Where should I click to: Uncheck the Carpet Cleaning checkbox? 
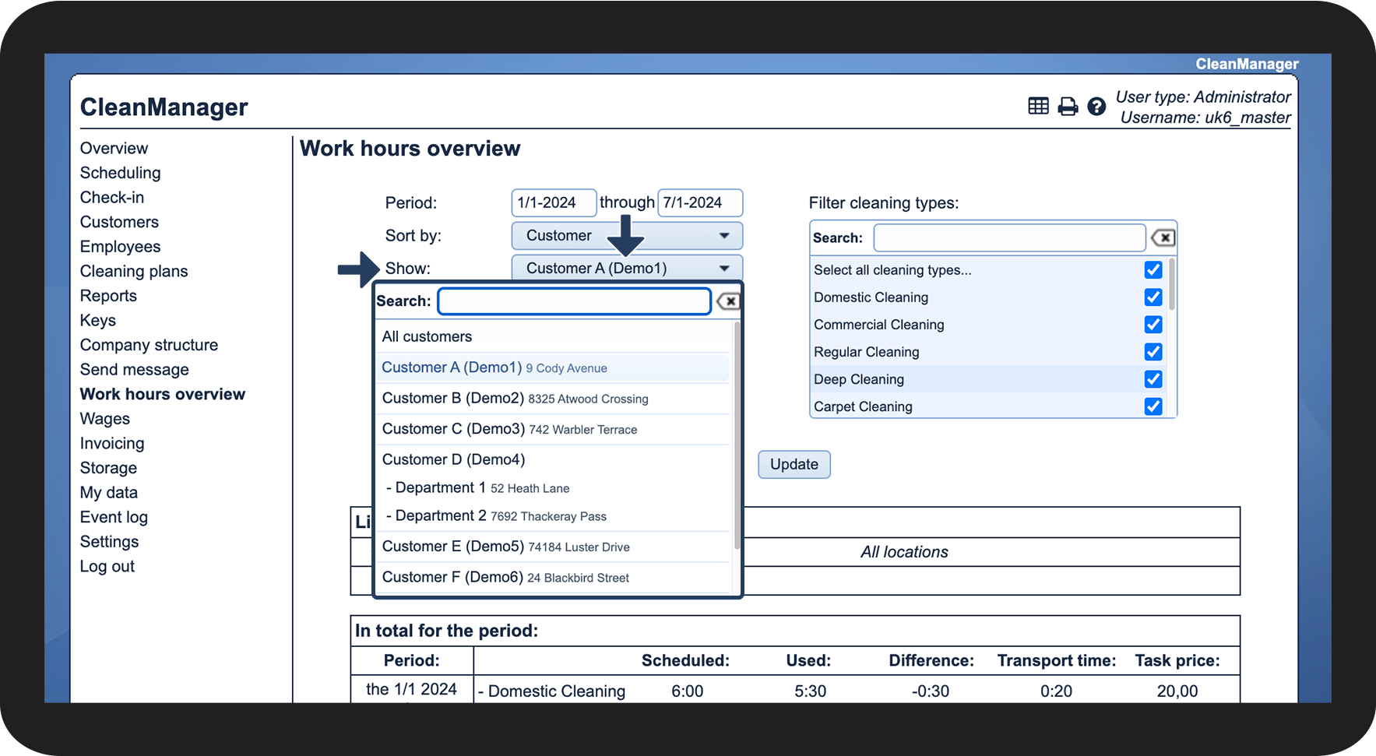(1153, 406)
